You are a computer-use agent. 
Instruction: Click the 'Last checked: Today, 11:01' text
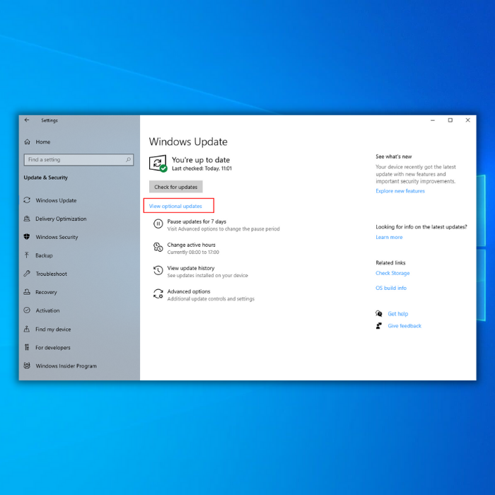tap(202, 168)
